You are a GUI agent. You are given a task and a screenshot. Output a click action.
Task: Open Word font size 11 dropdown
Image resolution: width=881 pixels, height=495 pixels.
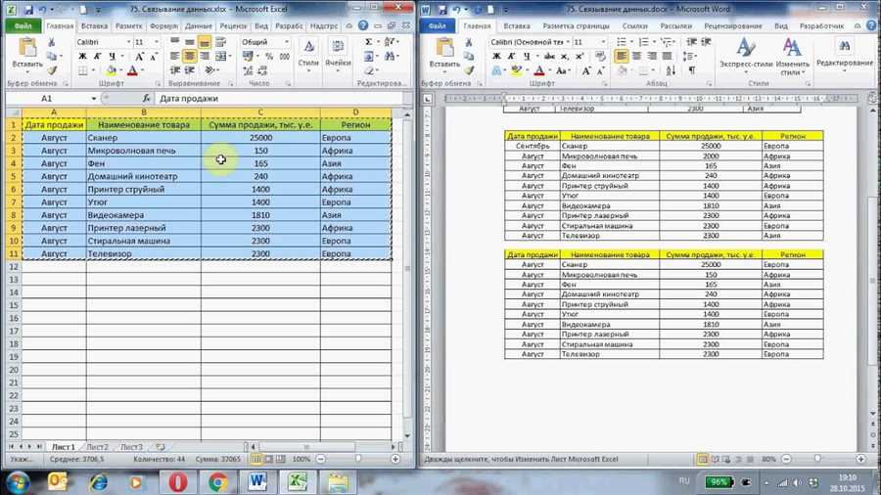pyautogui.click(x=603, y=42)
